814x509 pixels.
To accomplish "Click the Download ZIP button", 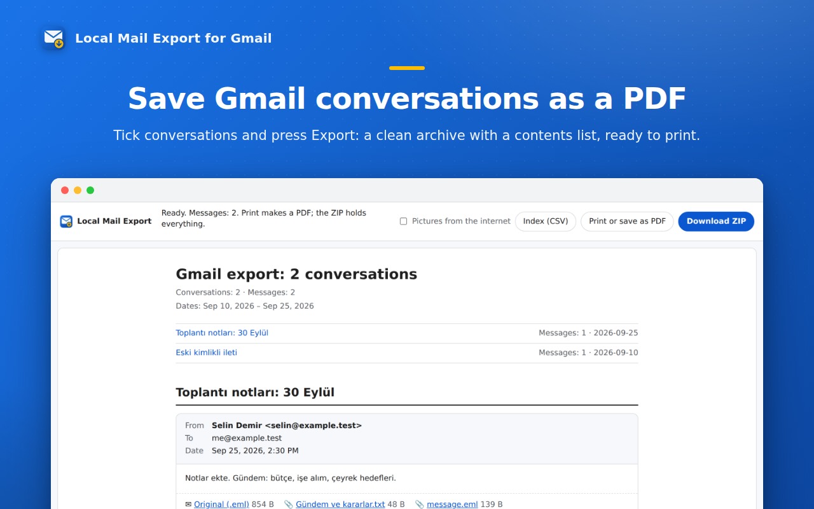I will click(x=716, y=221).
